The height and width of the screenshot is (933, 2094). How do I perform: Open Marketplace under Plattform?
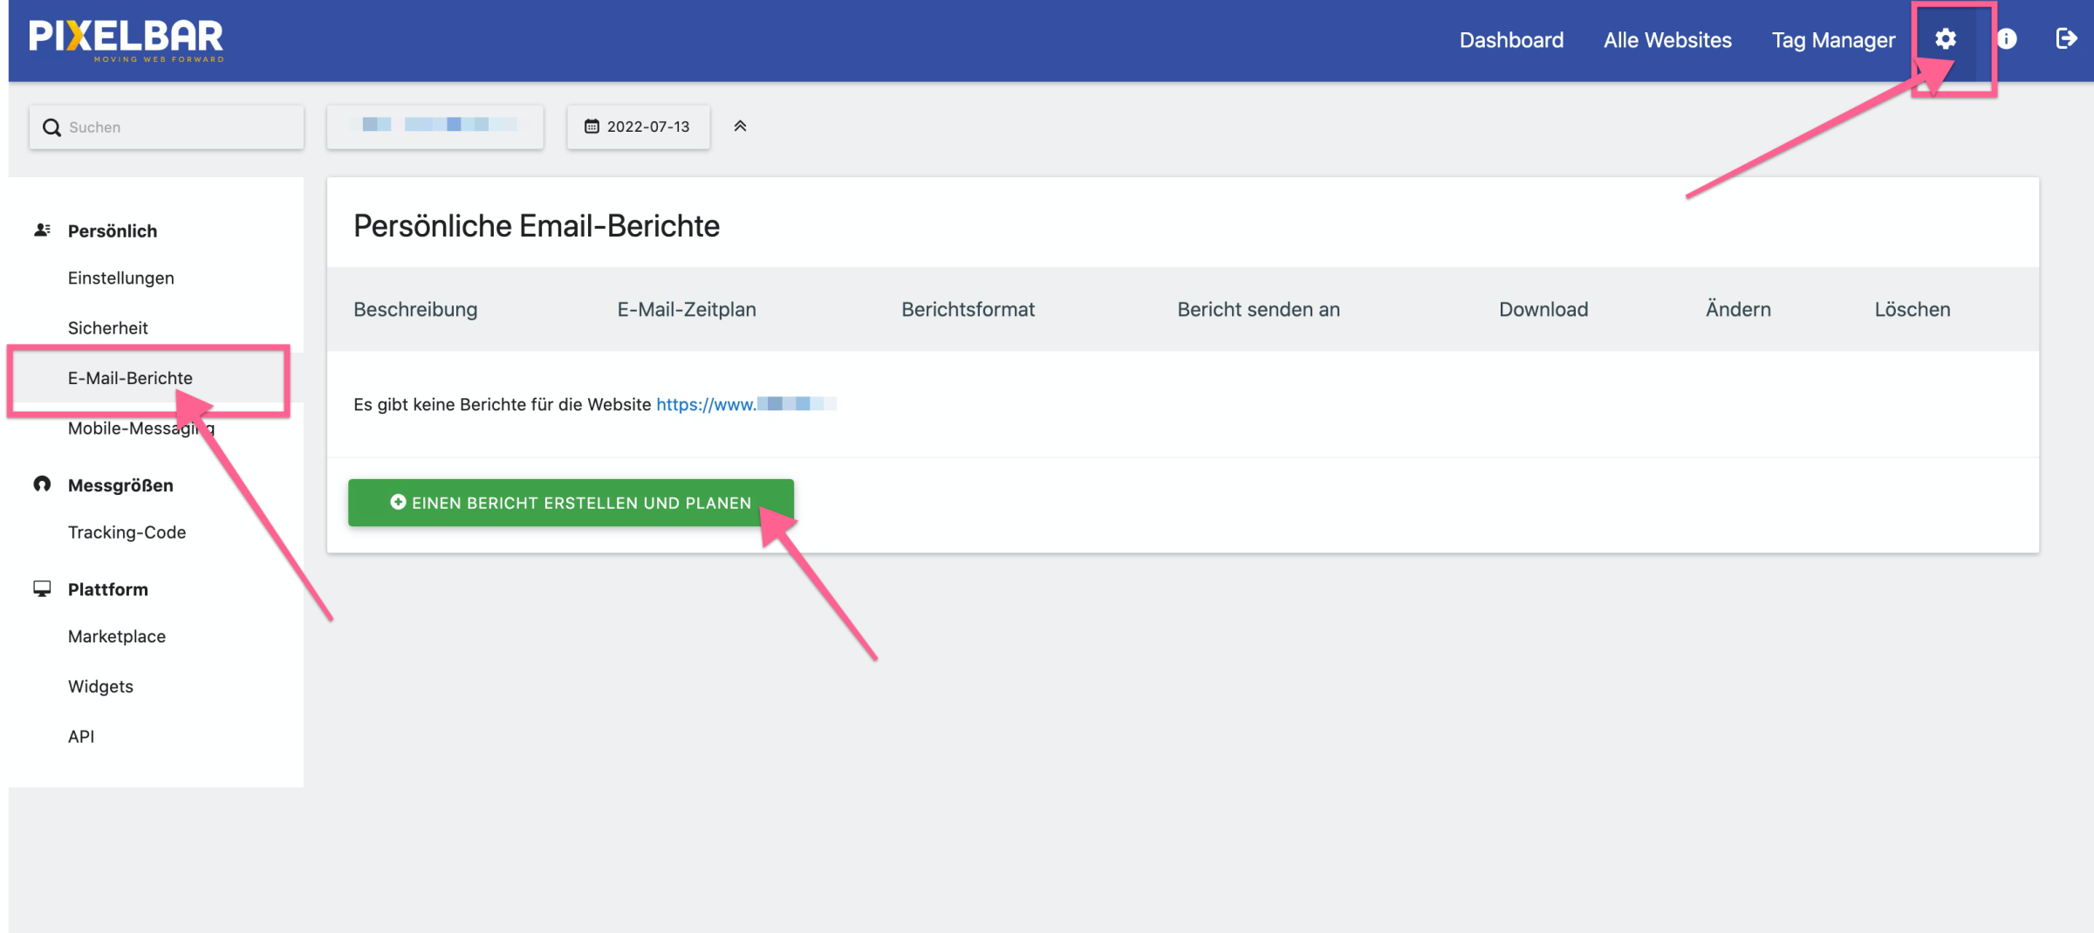pyautogui.click(x=117, y=636)
